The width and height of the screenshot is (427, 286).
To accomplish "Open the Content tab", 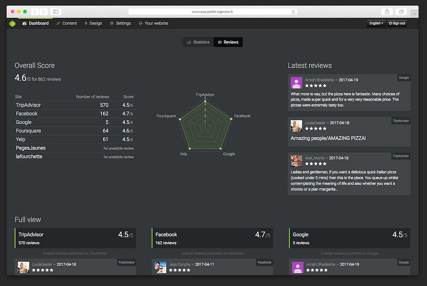I will click(x=67, y=23).
